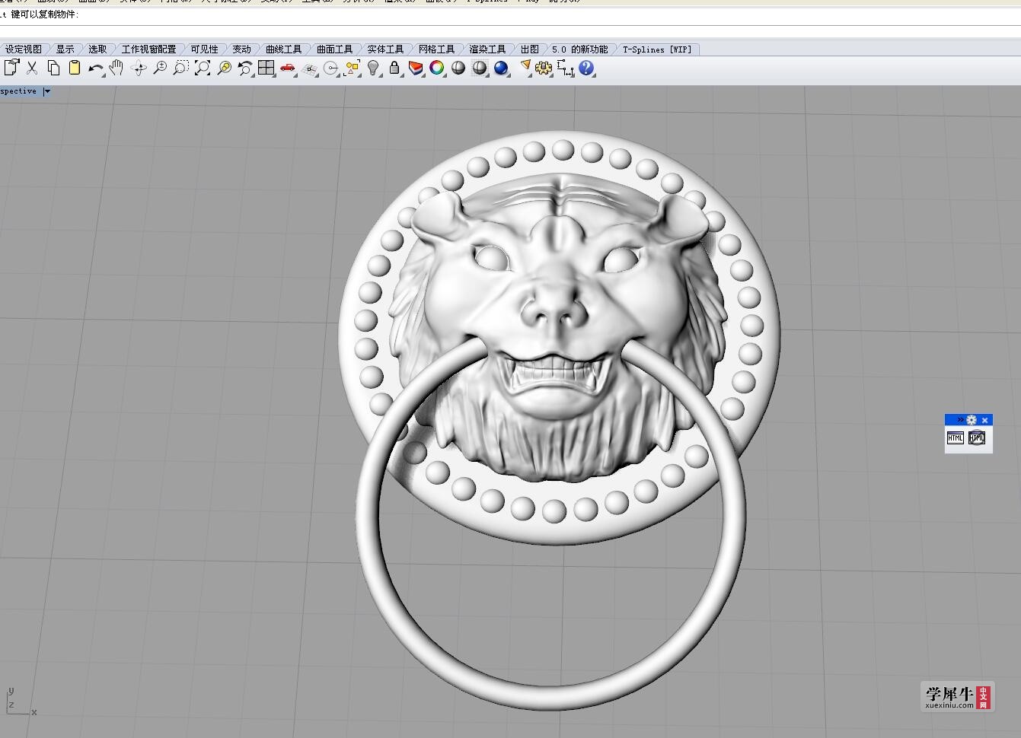1021x738 pixels.
Task: Switch to the 曲面工具 tab
Action: tap(335, 49)
